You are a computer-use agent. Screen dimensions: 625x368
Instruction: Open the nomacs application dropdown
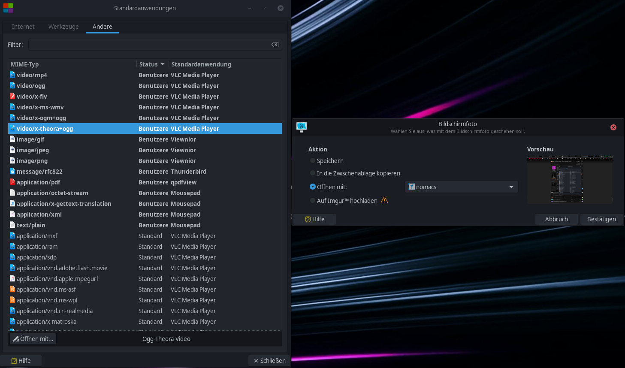click(462, 187)
